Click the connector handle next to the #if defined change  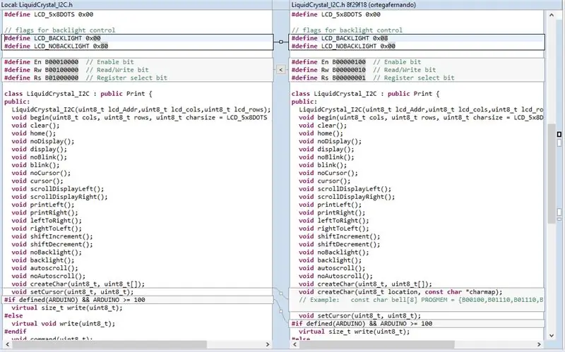coord(281,311)
